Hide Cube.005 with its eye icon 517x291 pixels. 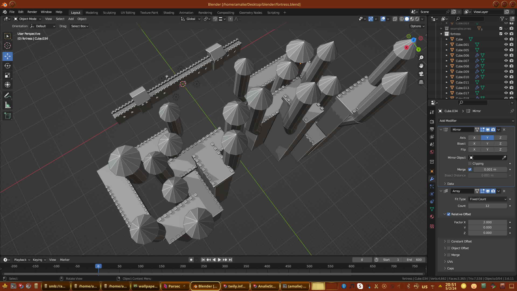[x=506, y=50]
